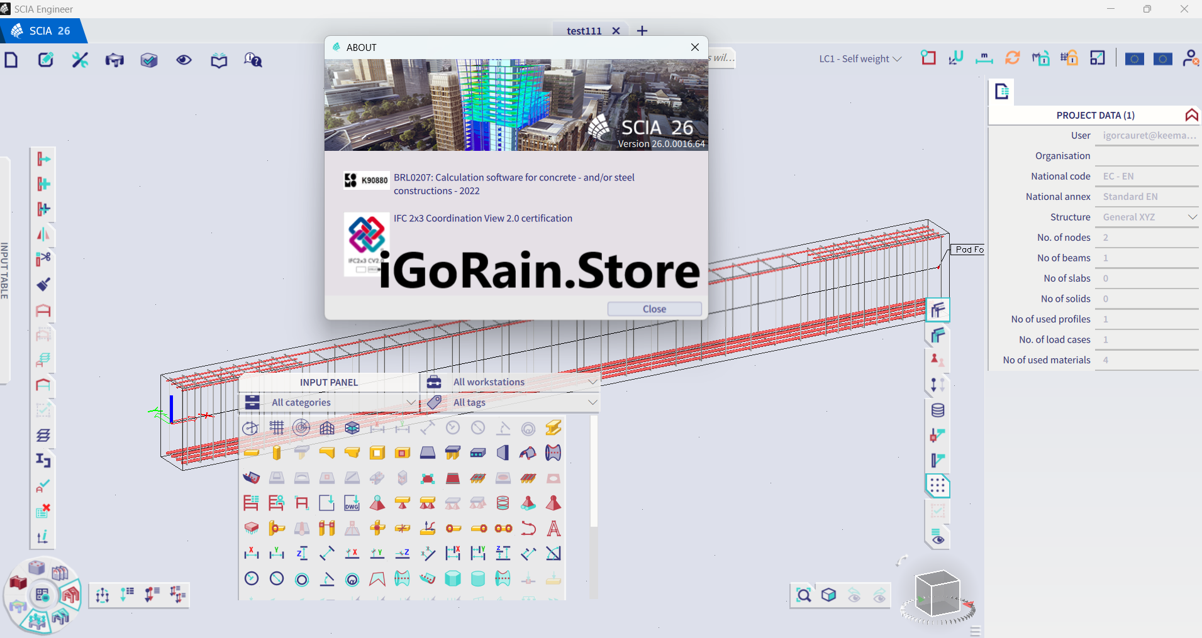This screenshot has width=1202, height=638.
Task: Click the DWG import icon in the input panel
Action: 352,503
